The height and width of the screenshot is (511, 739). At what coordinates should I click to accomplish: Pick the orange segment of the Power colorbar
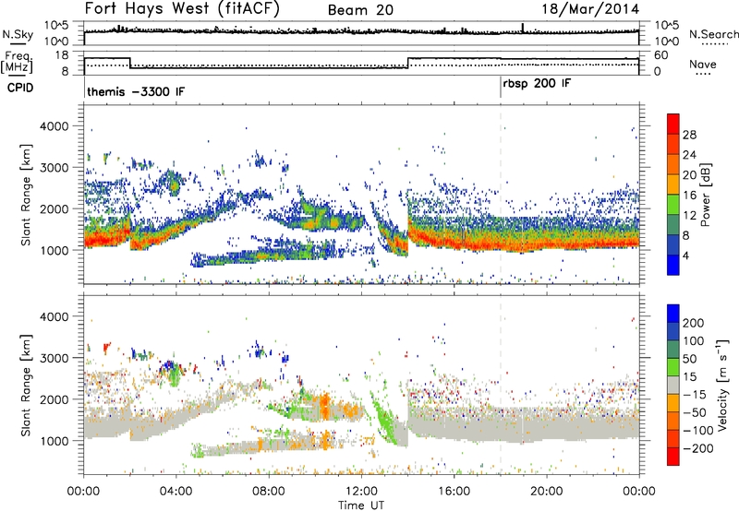[x=673, y=164]
